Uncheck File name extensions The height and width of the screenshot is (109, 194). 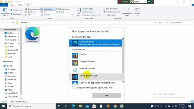tap(104, 12)
